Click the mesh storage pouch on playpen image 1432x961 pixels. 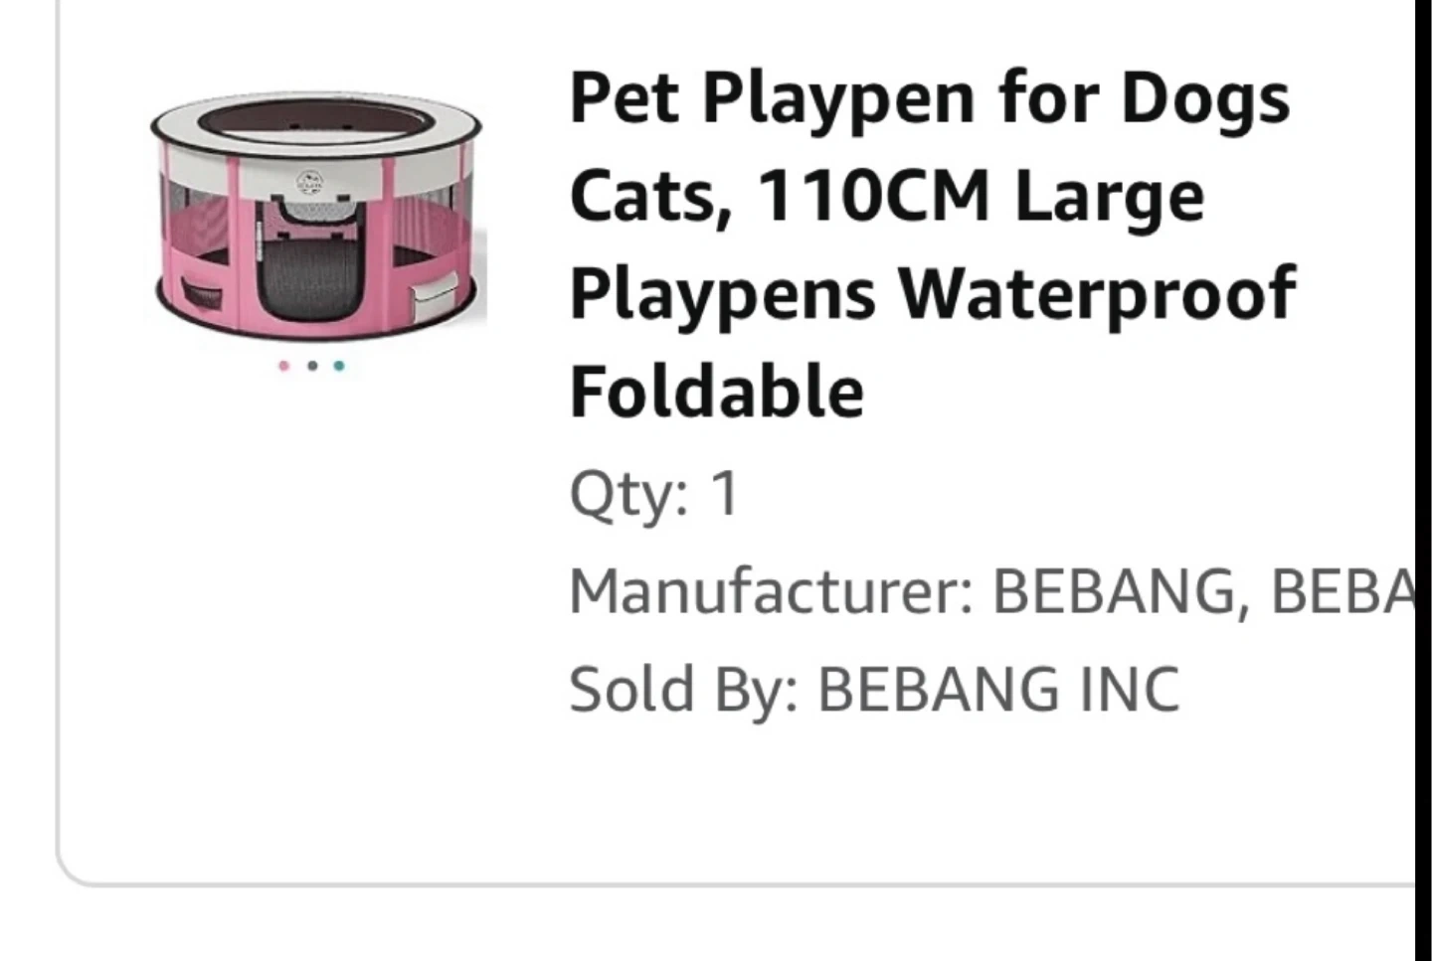click(x=201, y=294)
